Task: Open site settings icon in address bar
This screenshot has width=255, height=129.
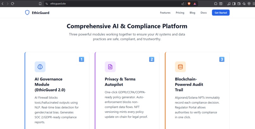Action: (x=47, y=3)
